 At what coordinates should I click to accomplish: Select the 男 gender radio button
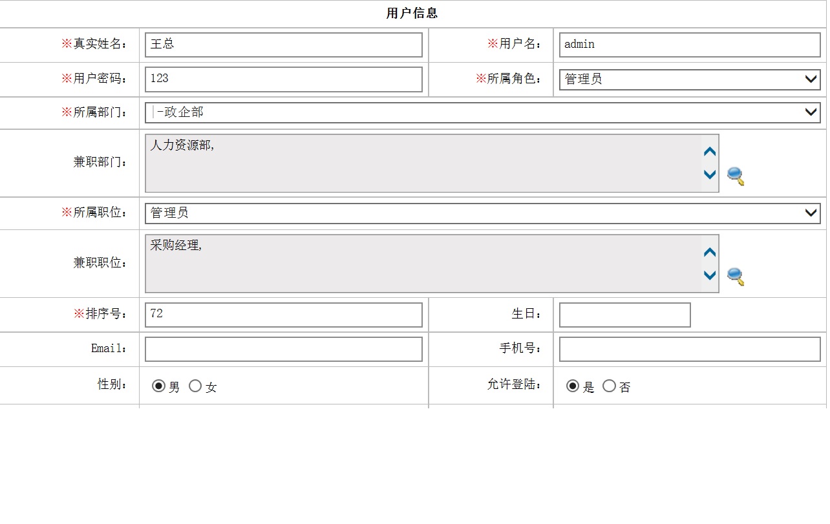point(158,386)
